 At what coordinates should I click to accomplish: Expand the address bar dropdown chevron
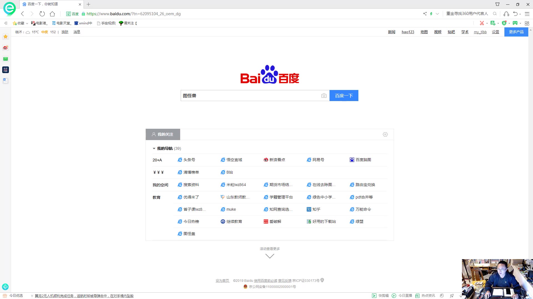point(437,14)
